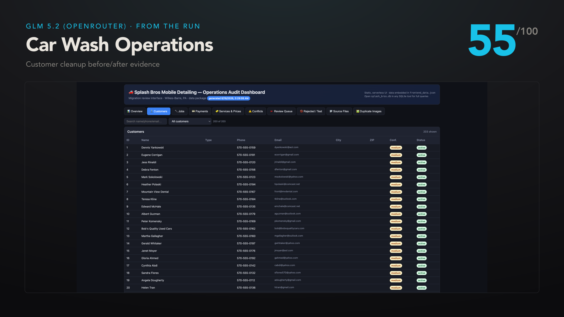The width and height of the screenshot is (564, 317).
Task: Select the Customers tab
Action: (x=159, y=111)
